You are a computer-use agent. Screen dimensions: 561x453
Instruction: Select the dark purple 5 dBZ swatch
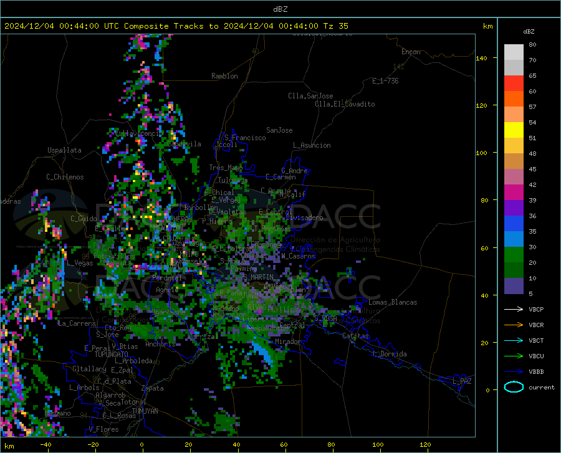click(514, 285)
